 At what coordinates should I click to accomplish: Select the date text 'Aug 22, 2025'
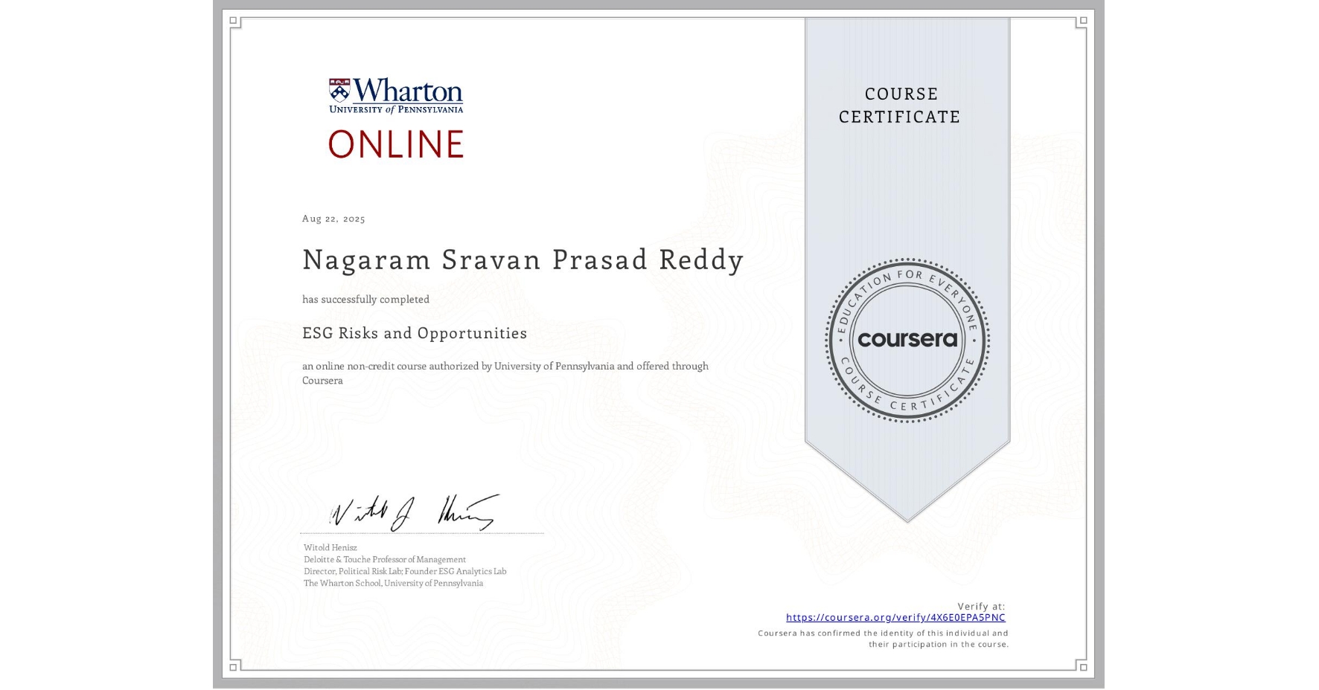coord(333,219)
